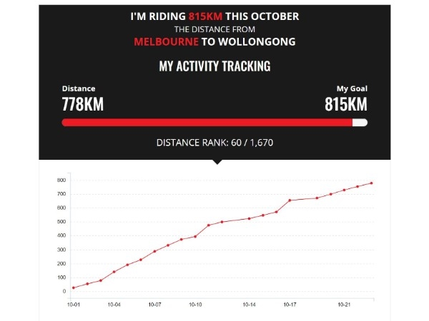429x321 pixels.
Task: Click the red distance progress bar
Action: coord(207,123)
